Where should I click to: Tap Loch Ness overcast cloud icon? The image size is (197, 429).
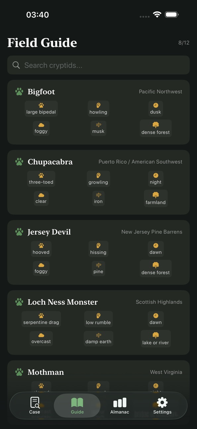(41, 335)
